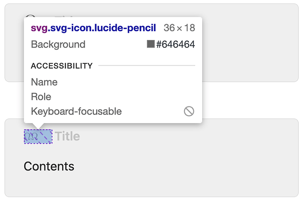Click the tooltip's pointer arrow above the icon
This screenshot has height=204, width=304.
coord(38,126)
